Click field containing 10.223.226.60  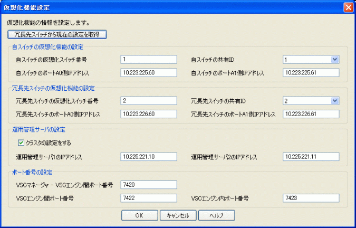pos(149,114)
